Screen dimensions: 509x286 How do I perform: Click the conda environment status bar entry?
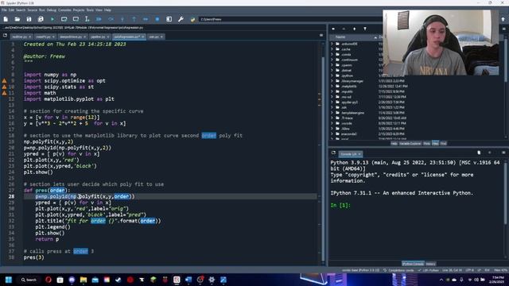pyautogui.click(x=360, y=270)
